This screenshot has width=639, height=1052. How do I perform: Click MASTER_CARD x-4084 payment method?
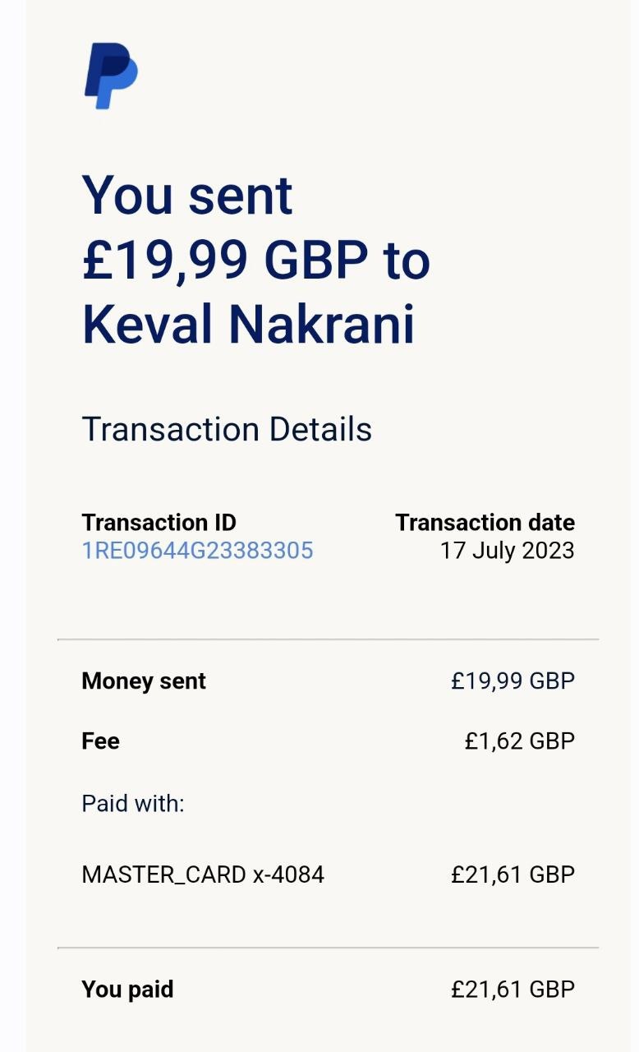pos(203,874)
